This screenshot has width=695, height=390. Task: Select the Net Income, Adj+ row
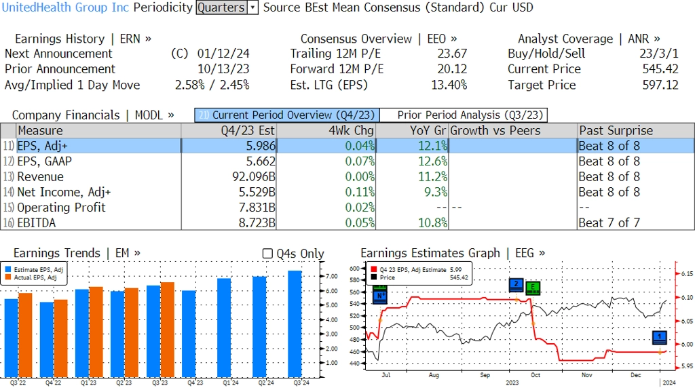pos(347,192)
